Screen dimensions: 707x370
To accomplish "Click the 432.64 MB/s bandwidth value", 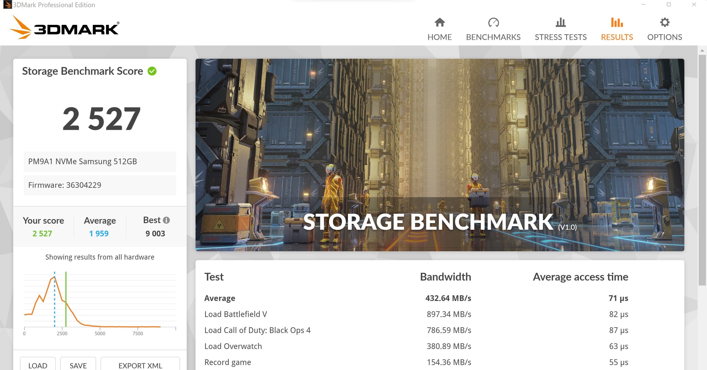I will pyautogui.click(x=448, y=298).
